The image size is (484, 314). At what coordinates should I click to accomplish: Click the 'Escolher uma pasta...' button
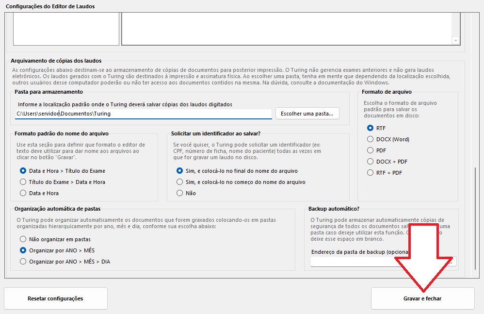pyautogui.click(x=307, y=114)
